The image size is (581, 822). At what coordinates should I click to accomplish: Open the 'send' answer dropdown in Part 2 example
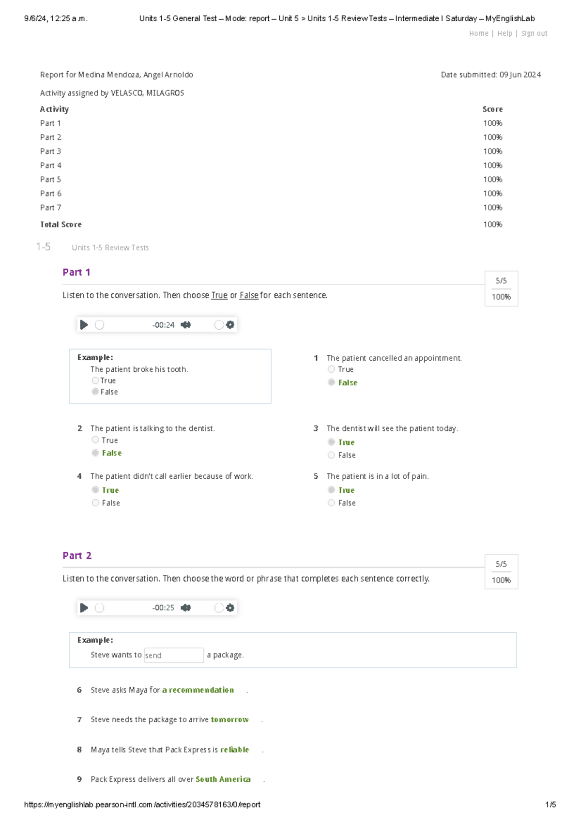pos(174,655)
